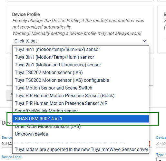Choose Tuya TS0202 Motion sensor (IAS) configurable
The image size is (166, 161).
click(81, 80)
